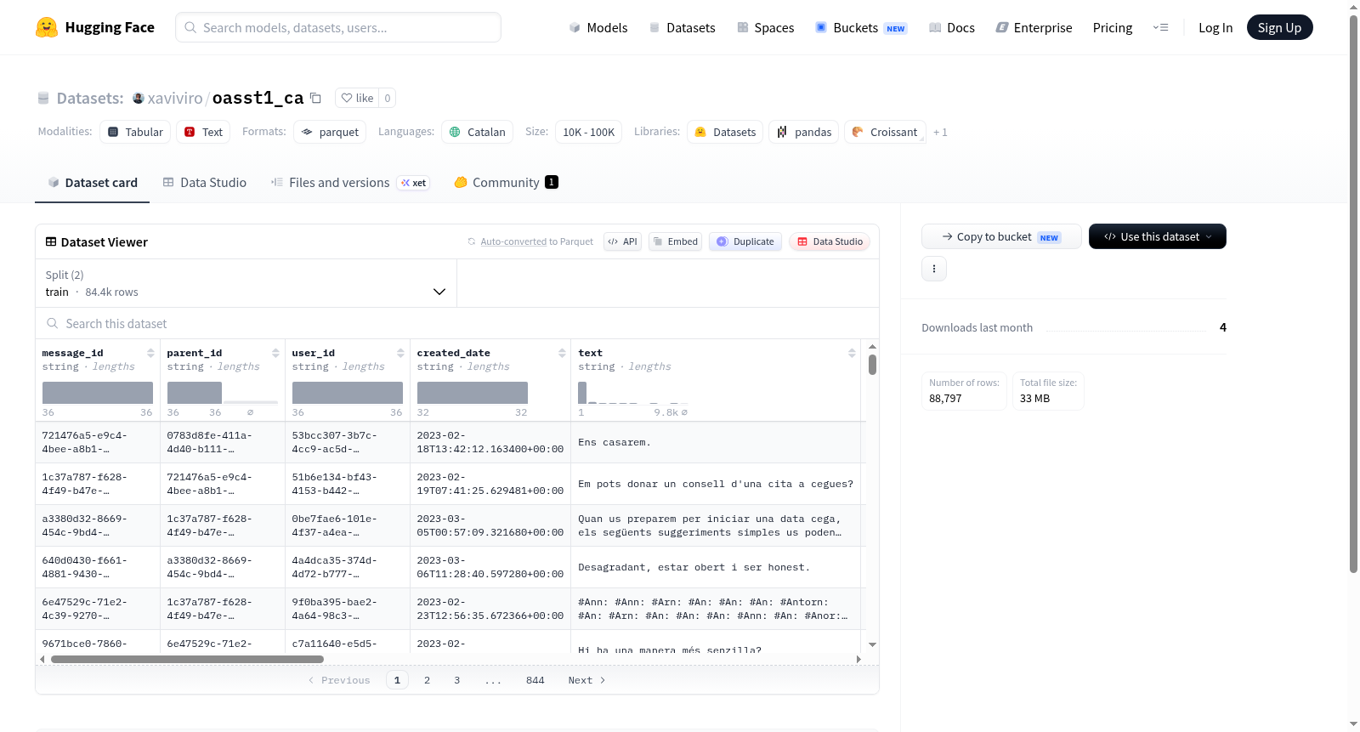The height and width of the screenshot is (732, 1360).
Task: Go to page 2 of results
Action: pos(427,680)
